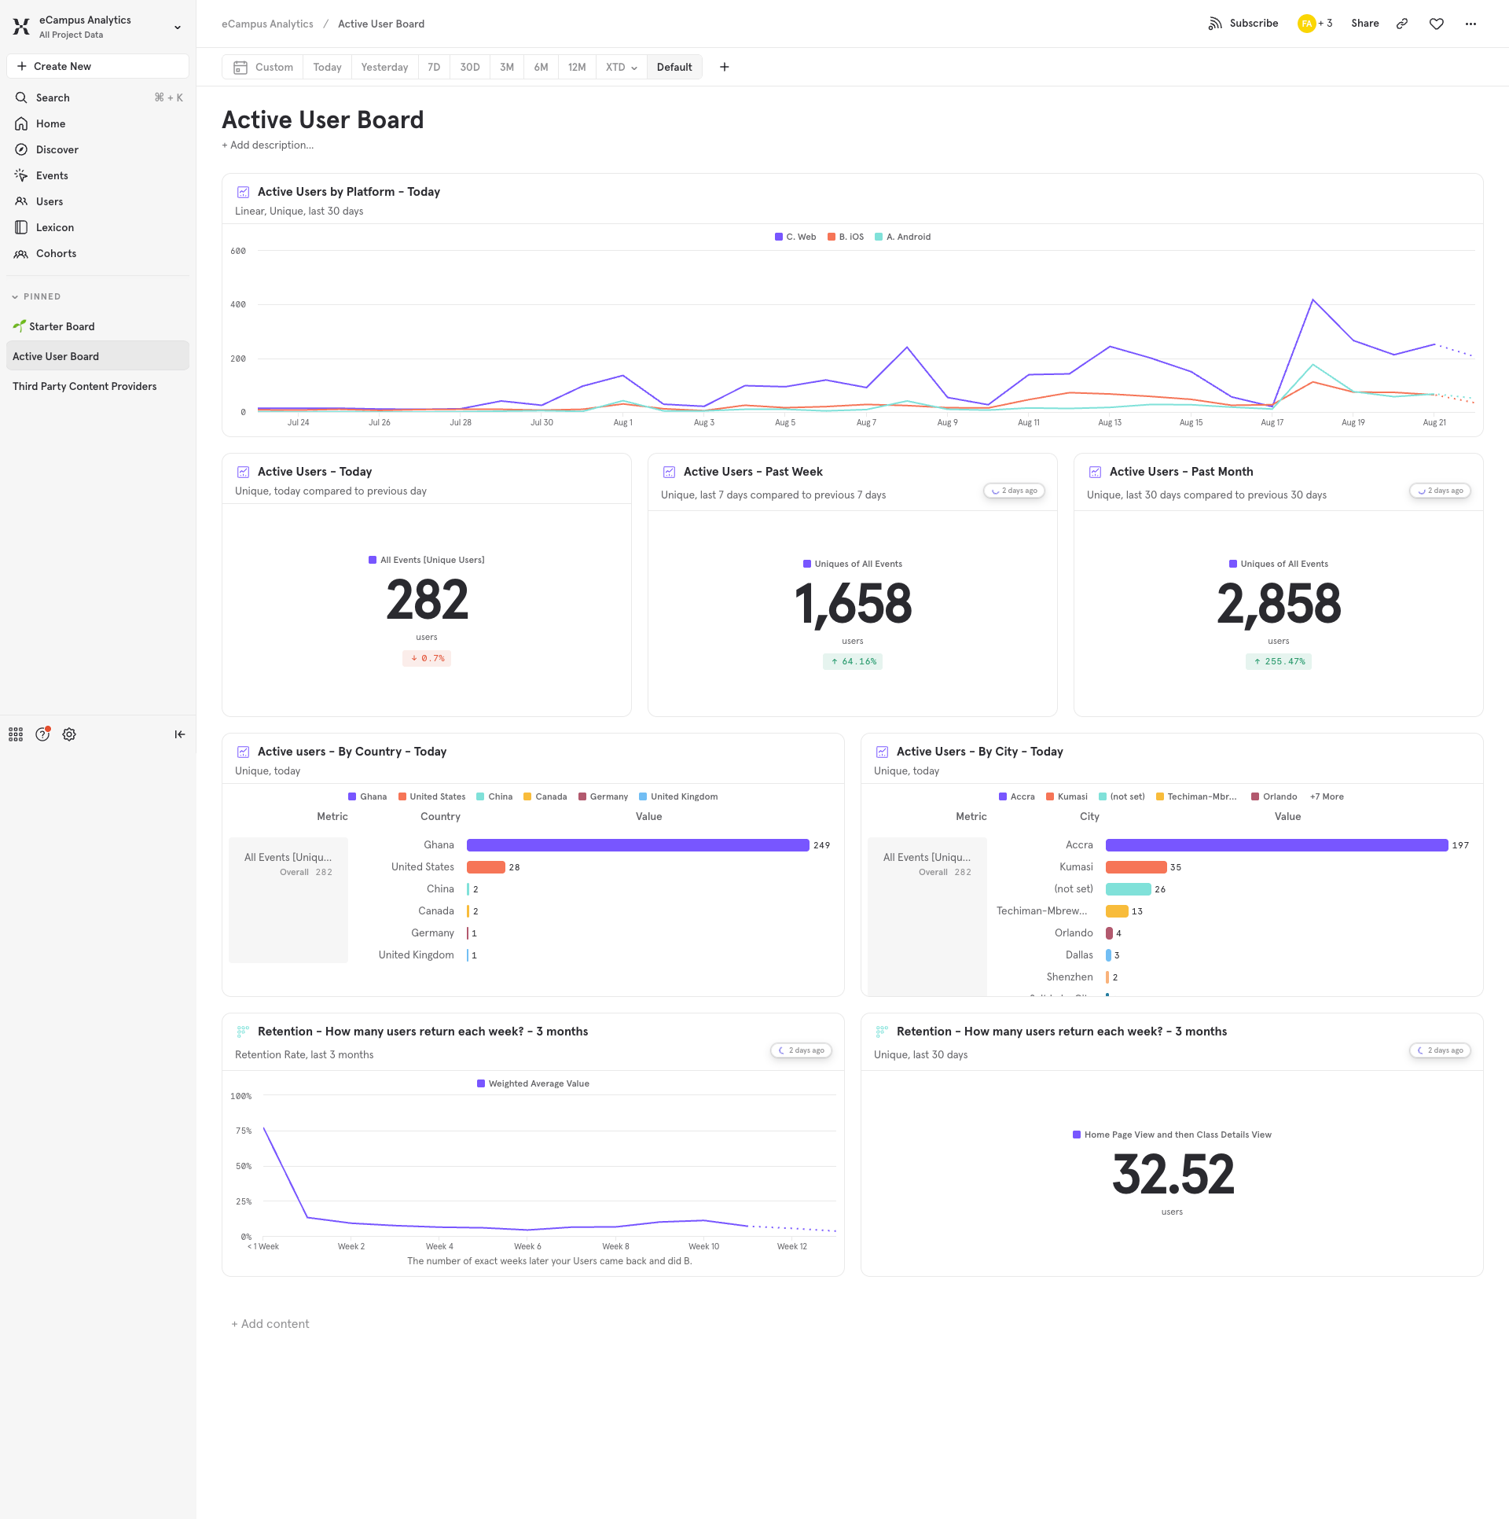Click the Share button
The image size is (1509, 1519).
[1364, 24]
